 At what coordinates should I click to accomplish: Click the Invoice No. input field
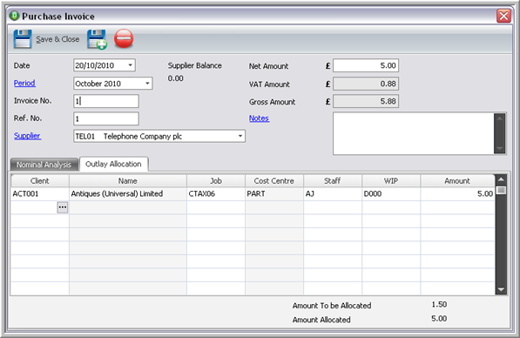pyautogui.click(x=106, y=101)
